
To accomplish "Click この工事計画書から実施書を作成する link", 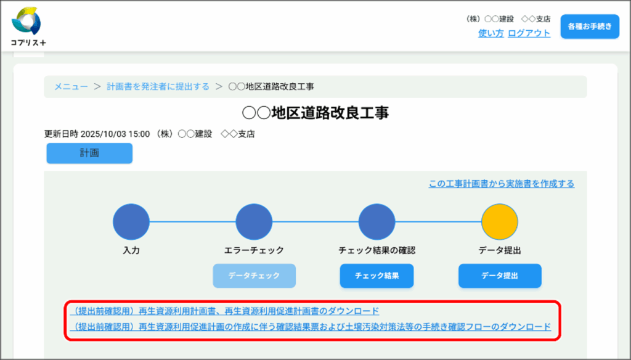I will click(501, 184).
